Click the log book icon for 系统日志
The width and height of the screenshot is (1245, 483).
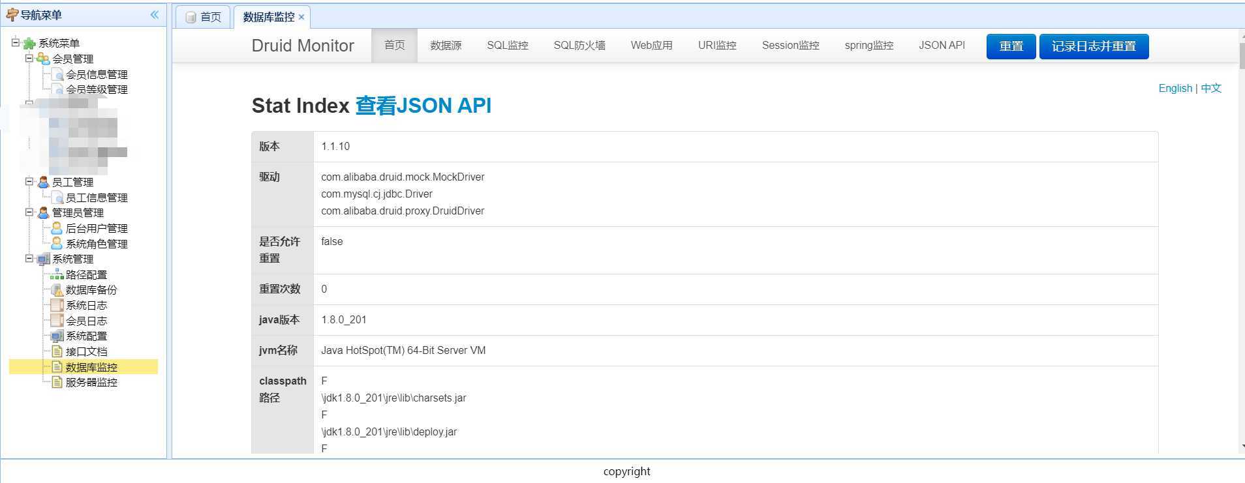pos(57,305)
